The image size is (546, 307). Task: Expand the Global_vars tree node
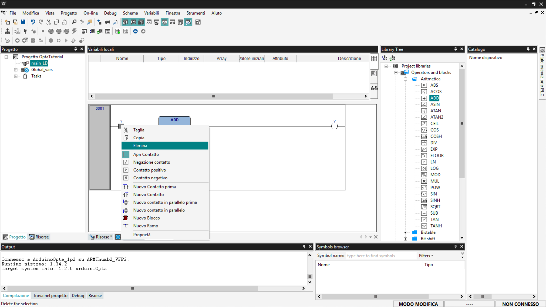point(16,70)
